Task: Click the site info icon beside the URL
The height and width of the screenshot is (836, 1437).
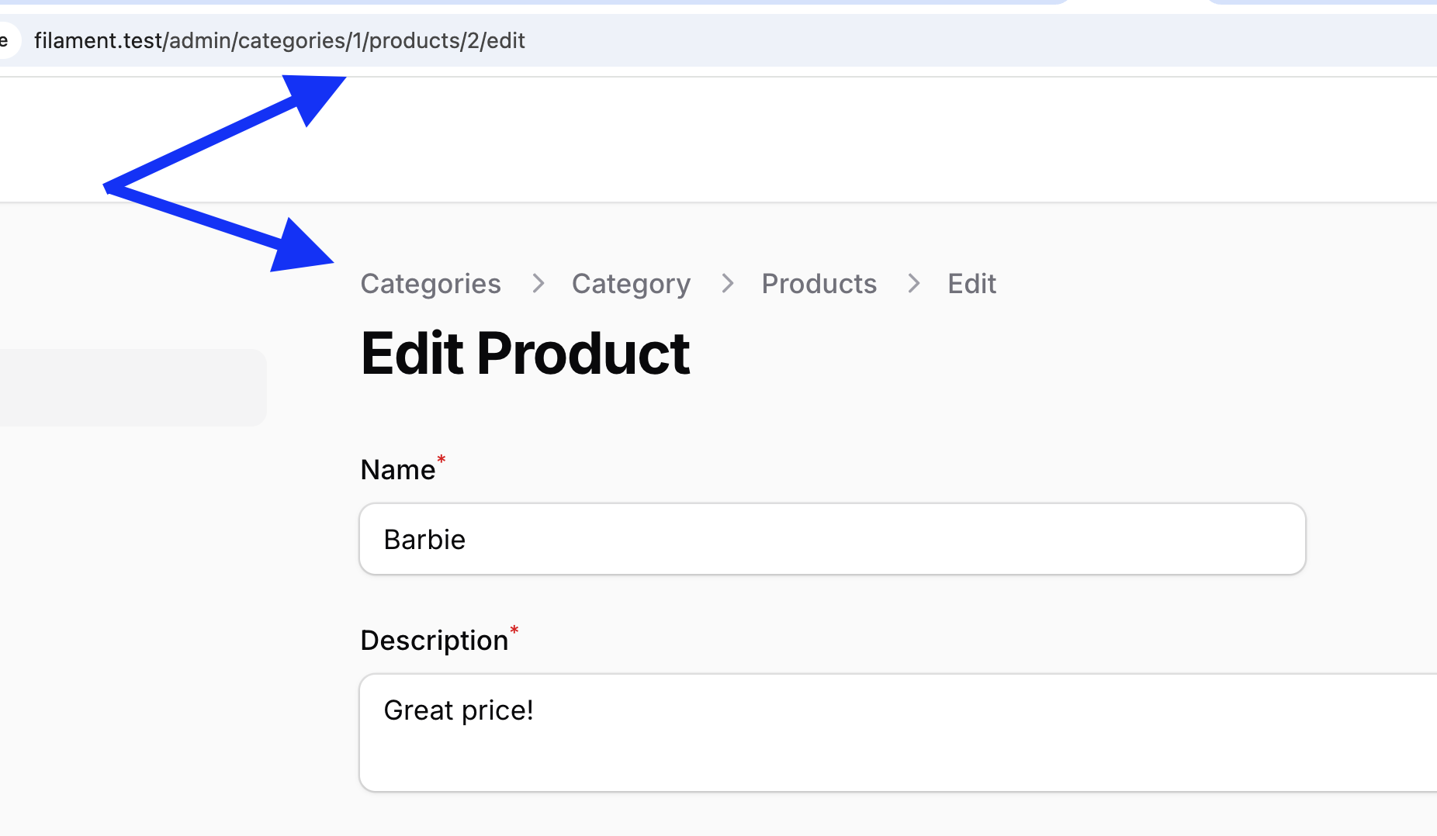Action: pos(6,40)
